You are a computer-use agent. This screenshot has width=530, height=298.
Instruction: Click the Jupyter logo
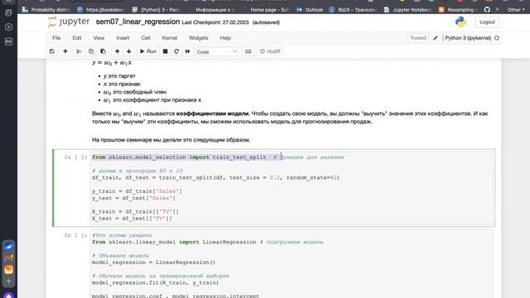[x=69, y=22]
